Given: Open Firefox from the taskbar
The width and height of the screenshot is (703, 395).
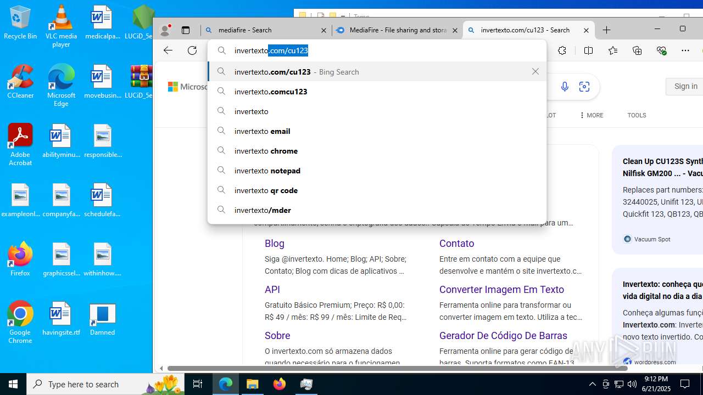Looking at the screenshot, I should (x=280, y=384).
